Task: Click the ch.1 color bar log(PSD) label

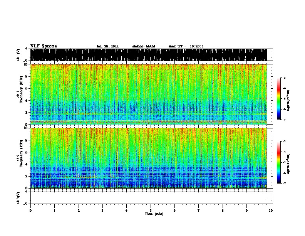Action: click(288, 100)
